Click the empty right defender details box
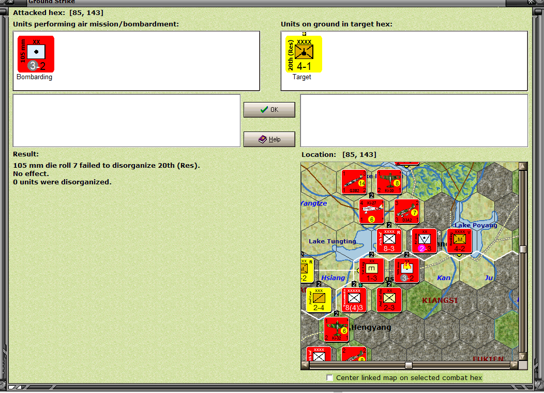Viewport: 544px width, 393px height. click(x=414, y=121)
